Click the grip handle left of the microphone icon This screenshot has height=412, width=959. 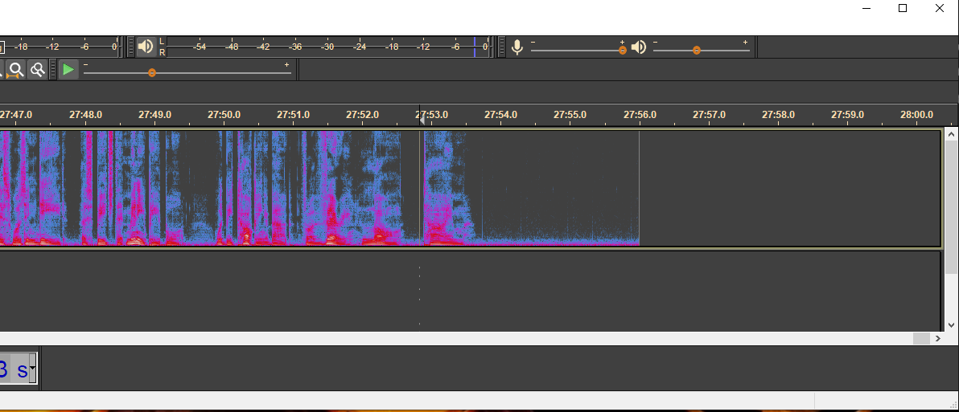click(x=502, y=47)
